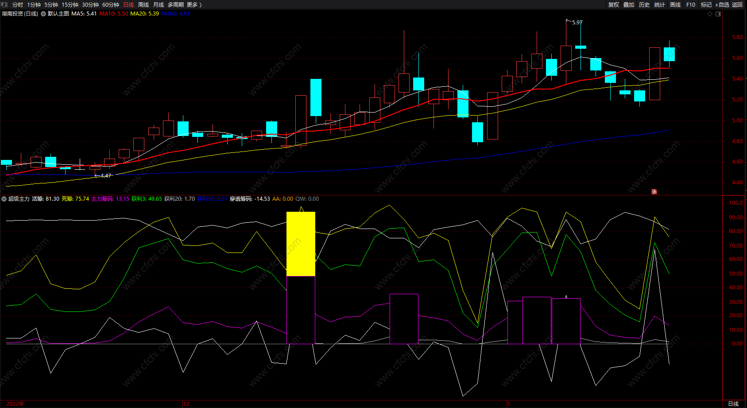Expand the 默认主图 main chart dropdown

pos(43,14)
